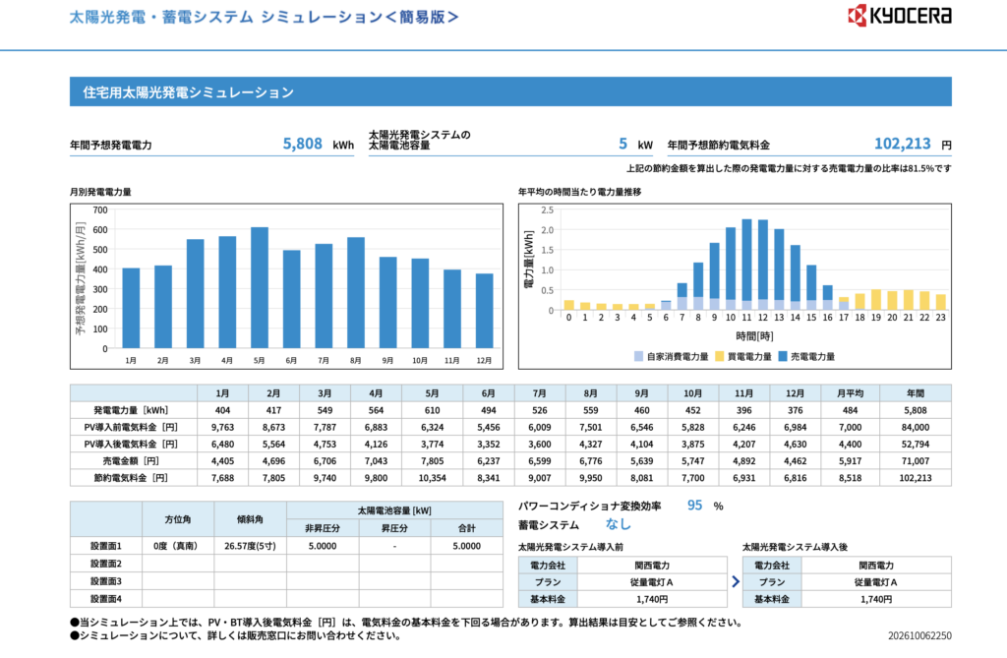Click the 傾斜角 column header
1007x658 pixels.
250,519
